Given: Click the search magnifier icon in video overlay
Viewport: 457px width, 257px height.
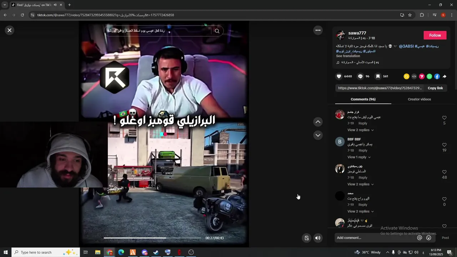Looking at the screenshot, I should point(217,31).
